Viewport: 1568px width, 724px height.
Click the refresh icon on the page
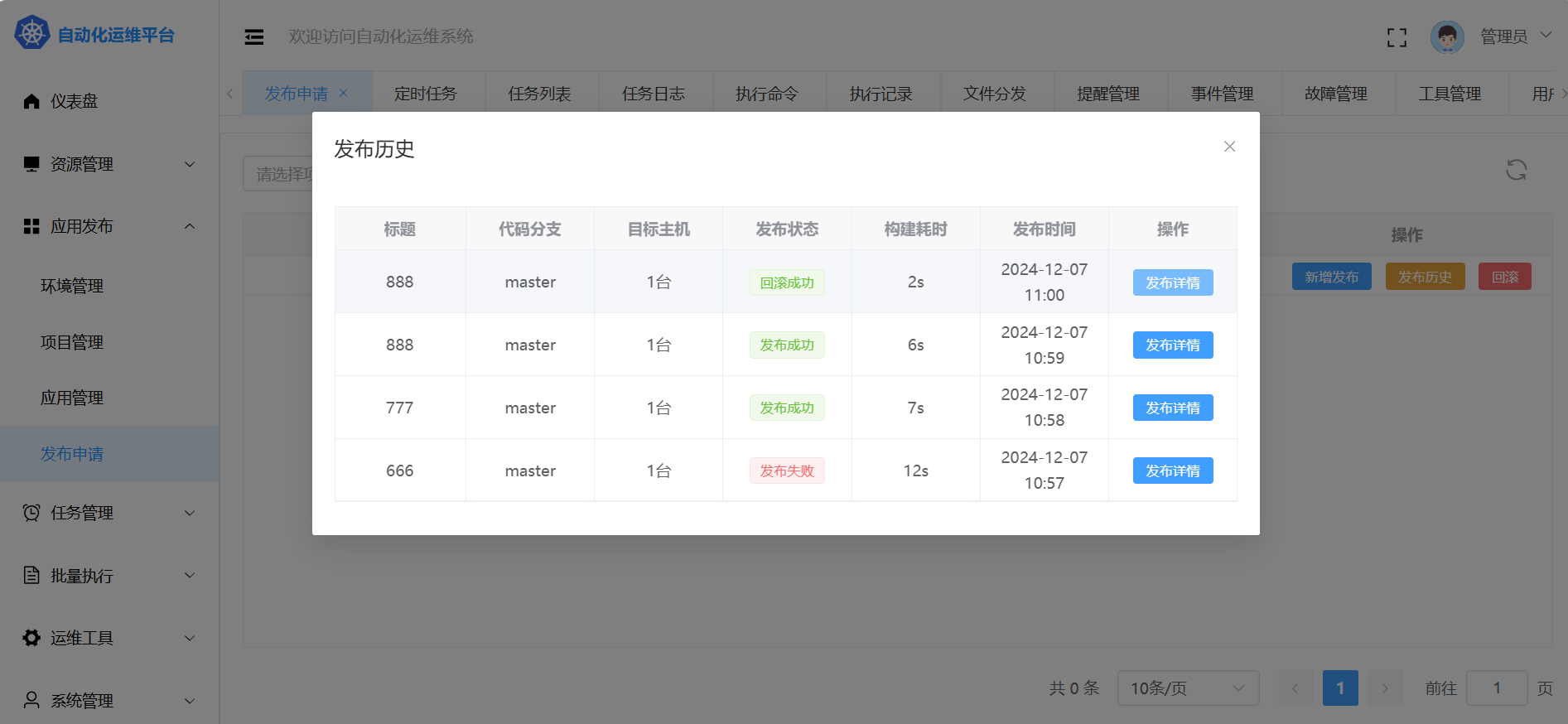[1516, 170]
